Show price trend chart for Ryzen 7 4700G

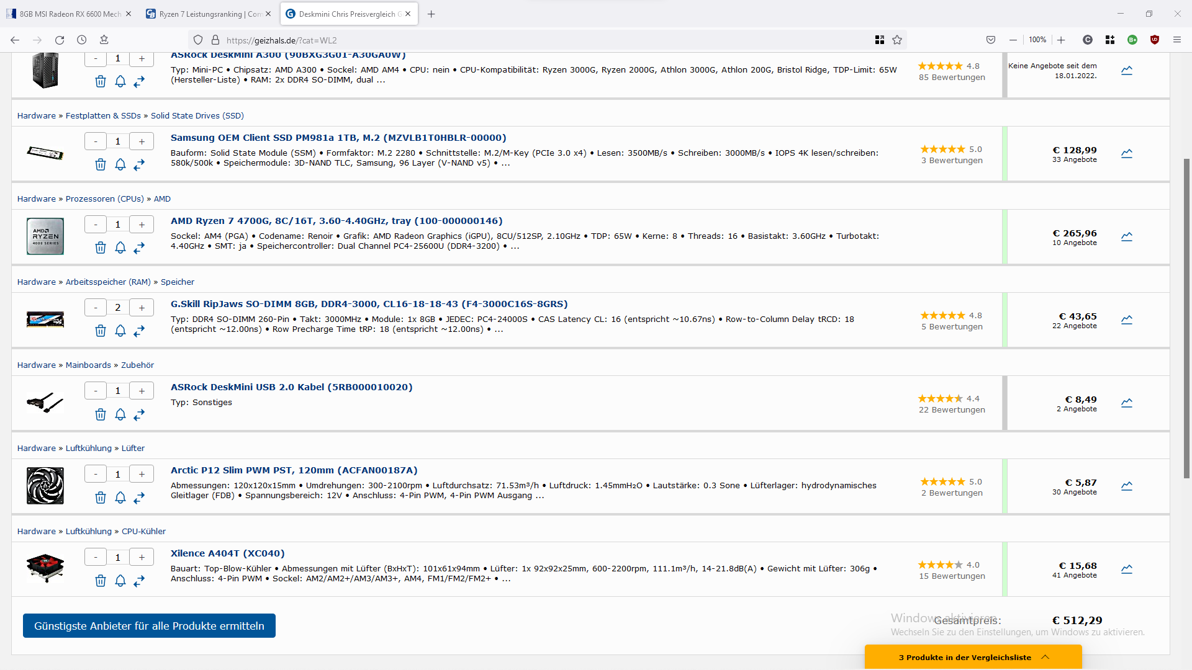click(1127, 236)
